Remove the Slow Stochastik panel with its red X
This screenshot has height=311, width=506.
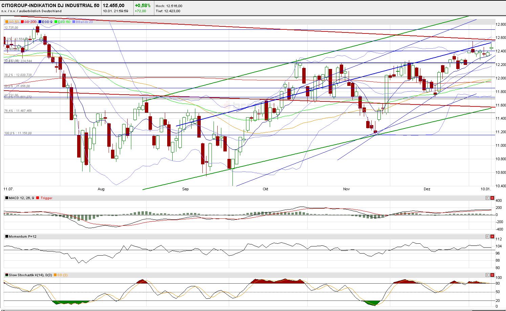point(492,275)
